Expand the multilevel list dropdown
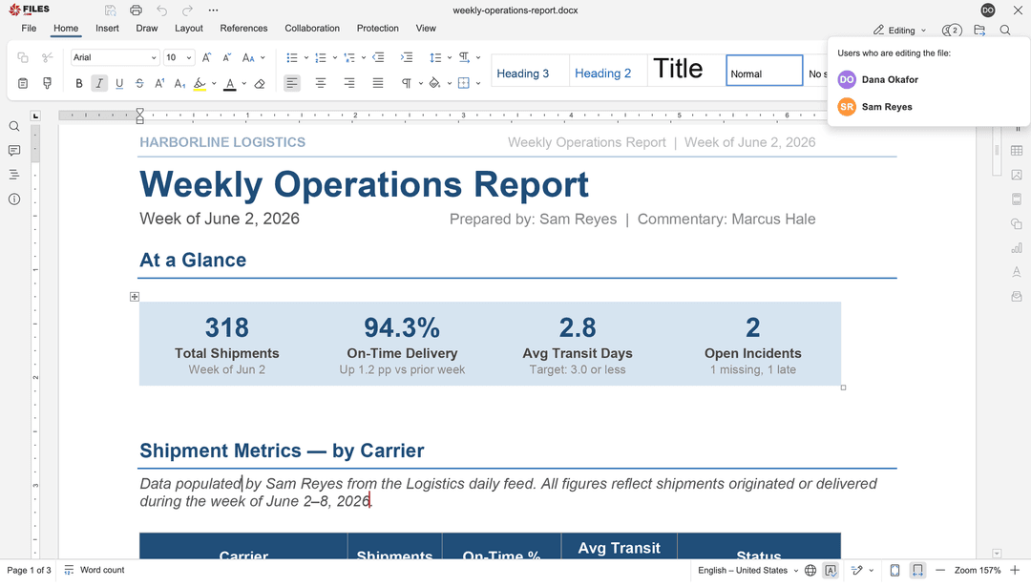The width and height of the screenshot is (1031, 587). tap(364, 58)
